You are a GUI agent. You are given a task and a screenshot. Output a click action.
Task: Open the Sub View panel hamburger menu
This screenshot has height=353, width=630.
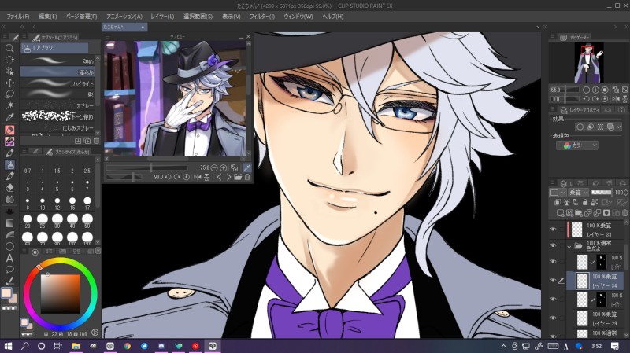[108, 36]
